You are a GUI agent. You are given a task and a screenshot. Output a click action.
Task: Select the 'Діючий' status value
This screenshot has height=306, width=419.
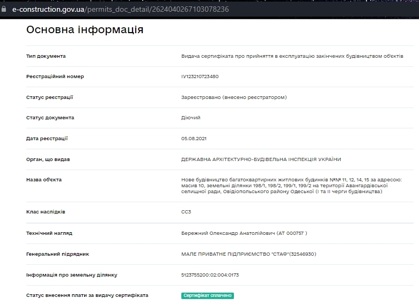pos(191,118)
